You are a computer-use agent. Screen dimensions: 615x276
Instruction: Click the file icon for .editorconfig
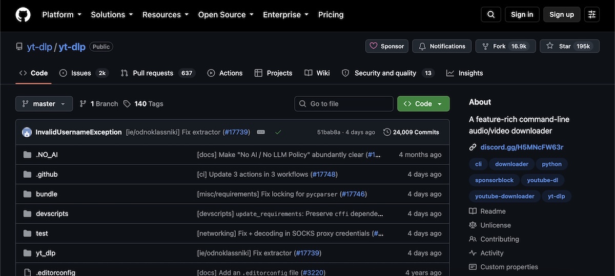click(27, 272)
